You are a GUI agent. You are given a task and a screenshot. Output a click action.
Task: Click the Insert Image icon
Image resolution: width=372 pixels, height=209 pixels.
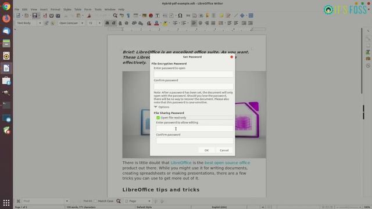[x=144, y=16]
